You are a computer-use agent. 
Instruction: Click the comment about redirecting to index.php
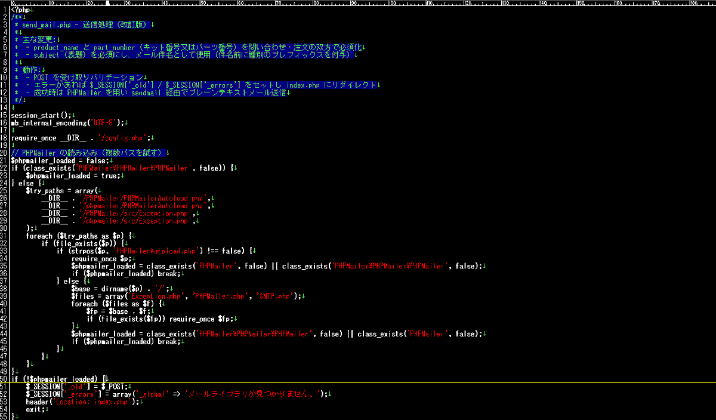point(196,85)
